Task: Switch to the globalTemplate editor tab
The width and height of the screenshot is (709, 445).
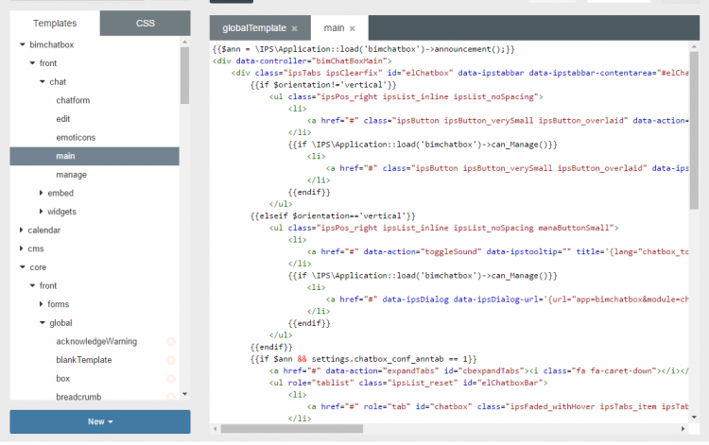Action: coord(251,29)
